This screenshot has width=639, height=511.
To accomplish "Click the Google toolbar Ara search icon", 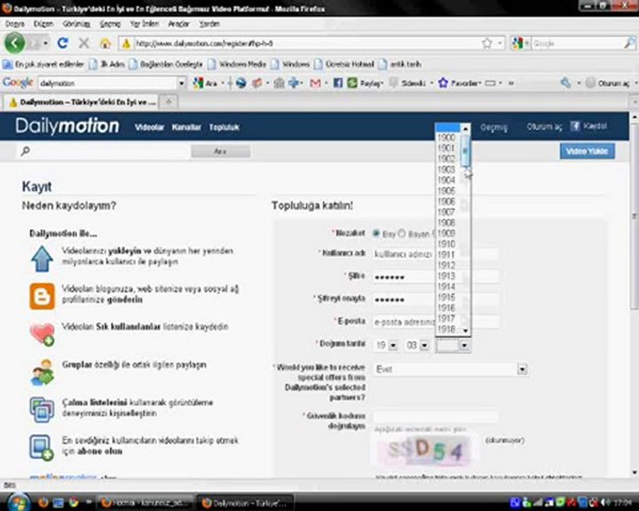I will (197, 83).
